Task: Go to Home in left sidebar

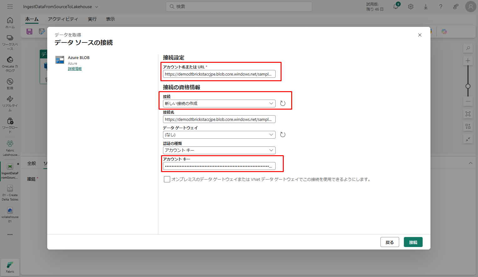Action: (x=10, y=23)
